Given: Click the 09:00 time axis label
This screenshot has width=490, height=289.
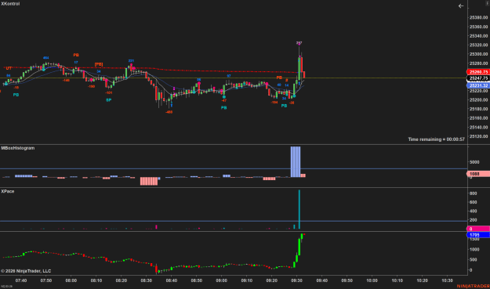Looking at the screenshot, I should (222, 280).
